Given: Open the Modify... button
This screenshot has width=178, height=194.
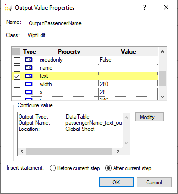Looking at the screenshot, I should point(149,117).
